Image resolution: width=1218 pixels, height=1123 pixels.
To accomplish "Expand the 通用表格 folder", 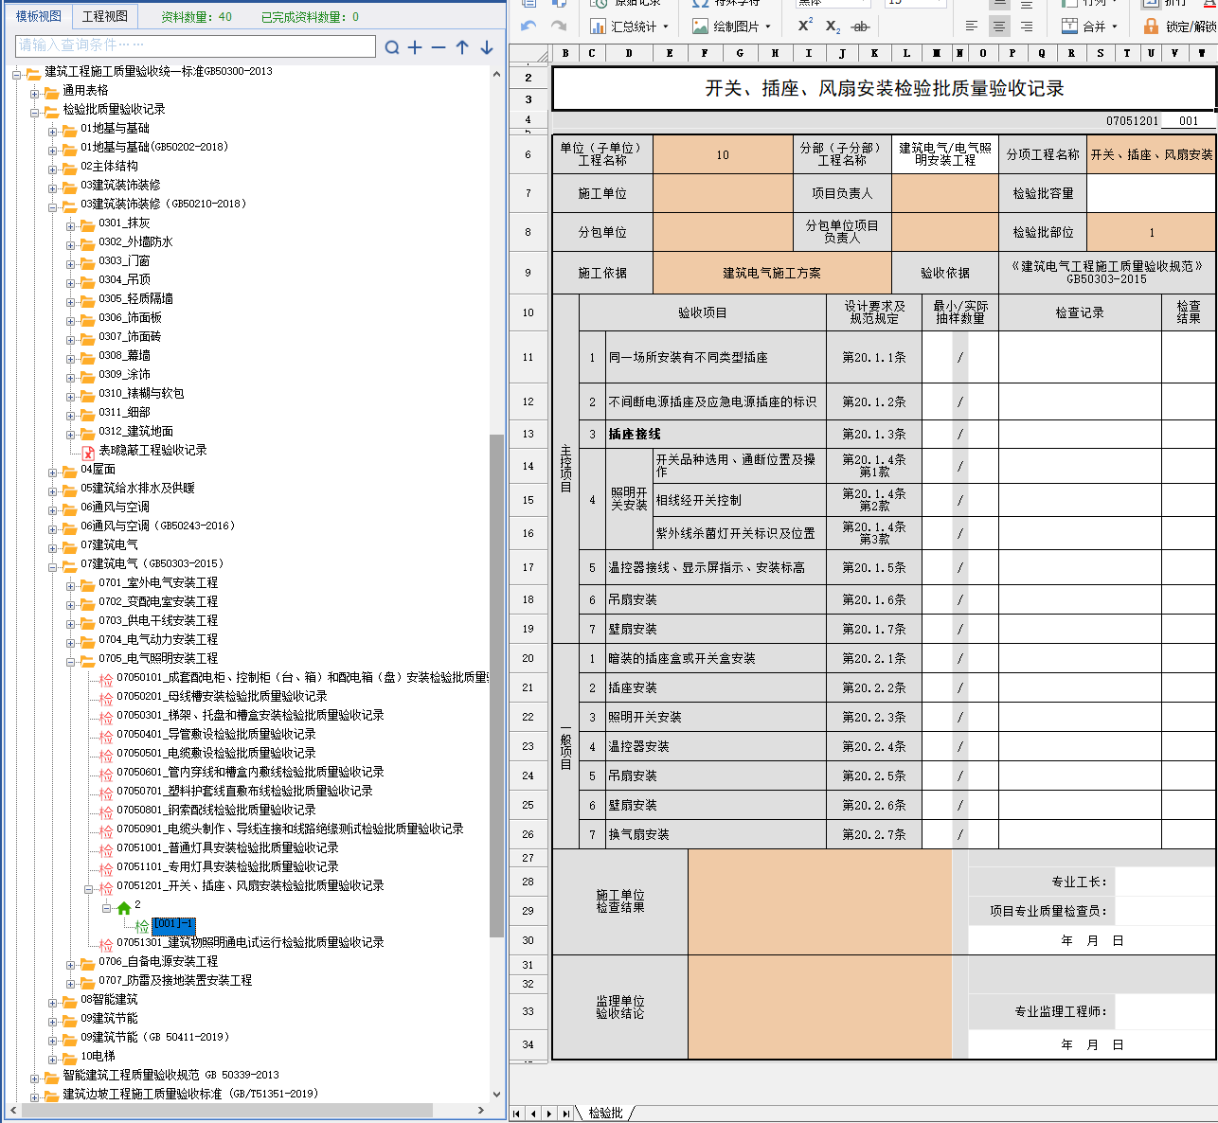I will pos(35,93).
